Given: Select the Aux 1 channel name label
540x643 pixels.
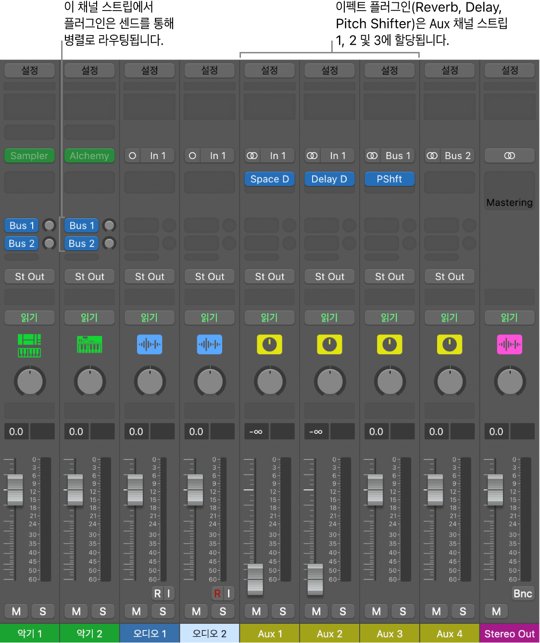Looking at the screenshot, I should click(x=269, y=633).
